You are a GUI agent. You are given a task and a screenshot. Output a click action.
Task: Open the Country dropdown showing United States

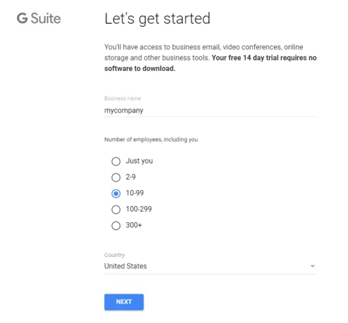pyautogui.click(x=211, y=266)
